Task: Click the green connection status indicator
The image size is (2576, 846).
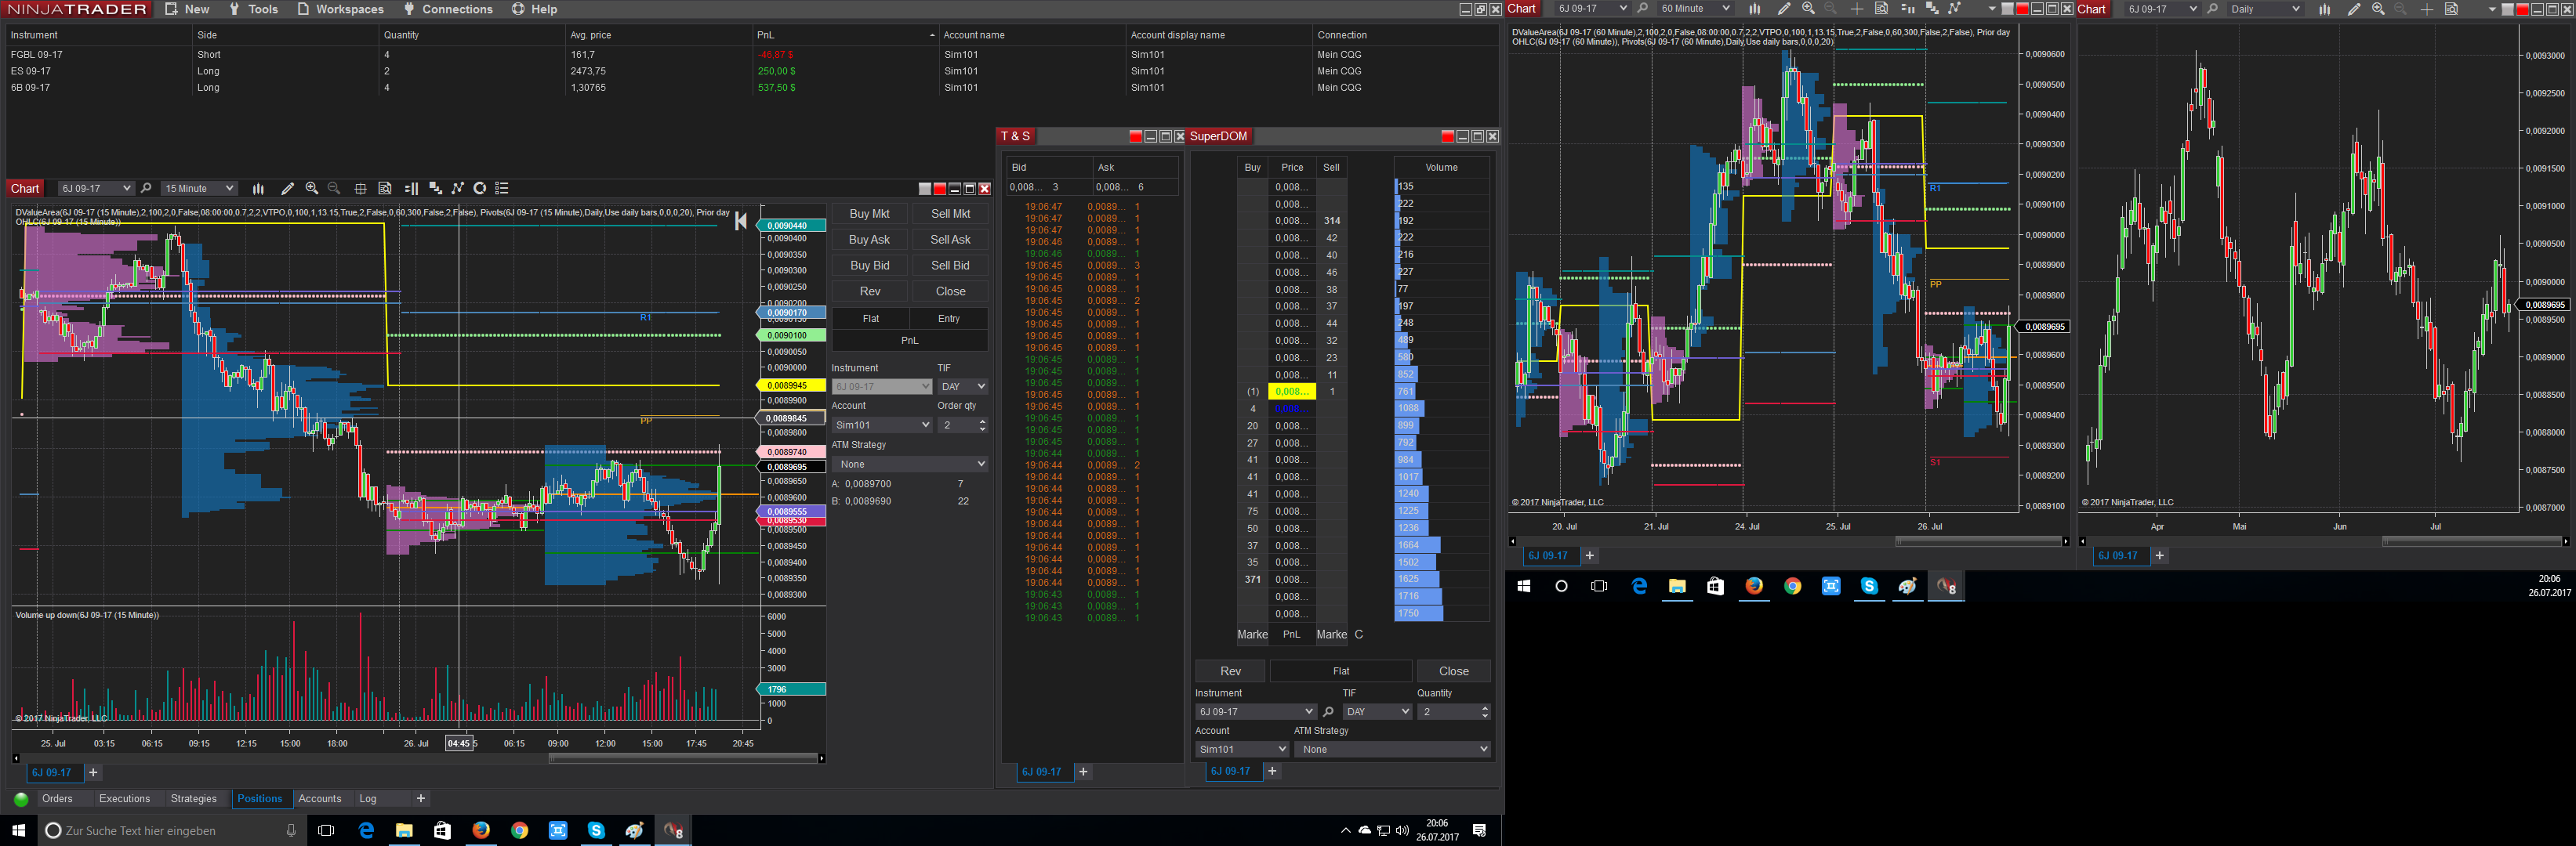Action: 21,799
